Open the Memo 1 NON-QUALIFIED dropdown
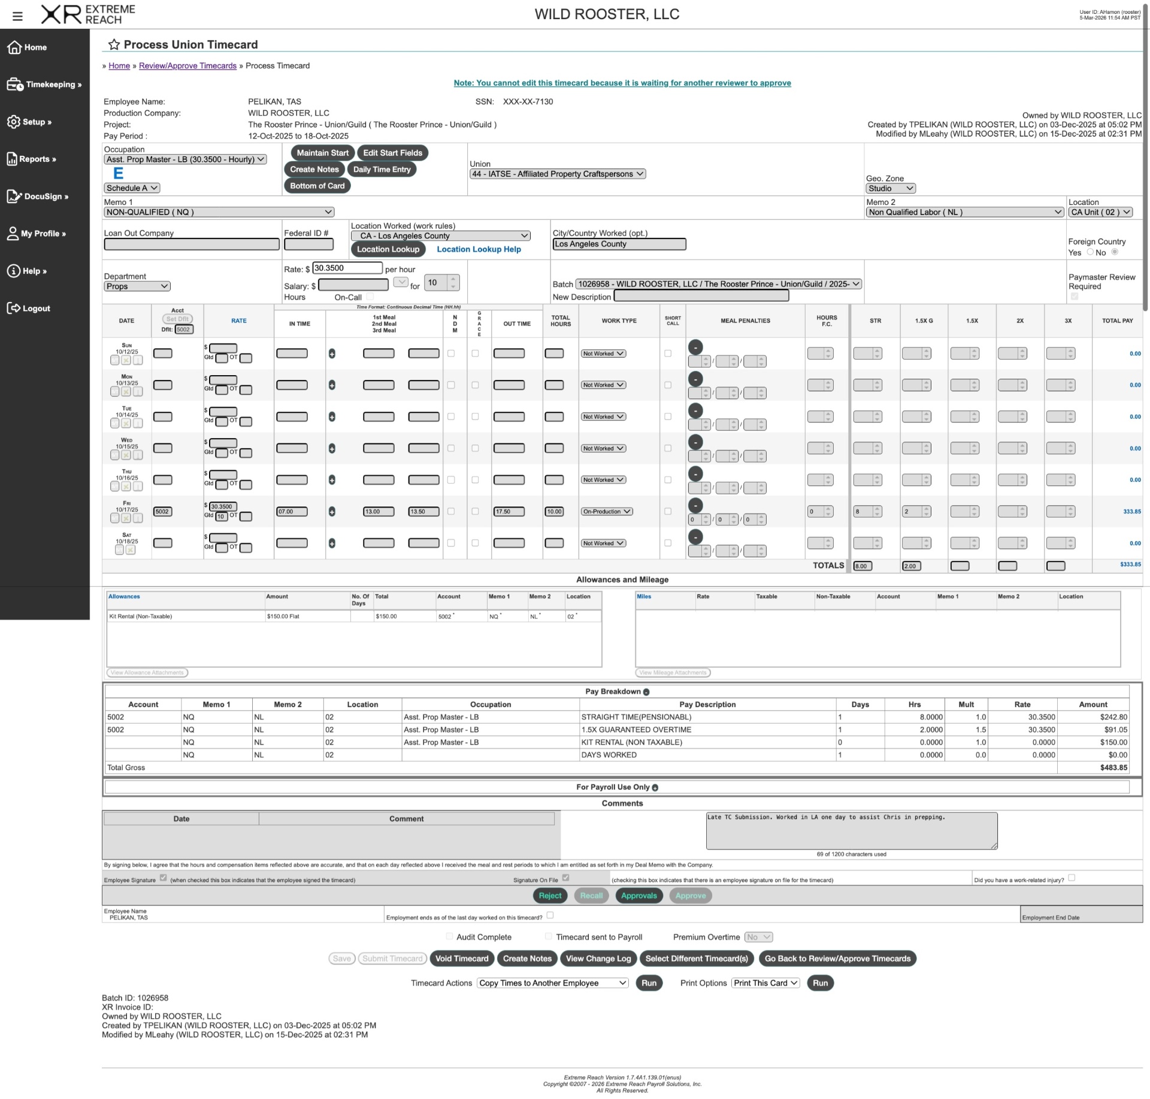 (x=219, y=212)
